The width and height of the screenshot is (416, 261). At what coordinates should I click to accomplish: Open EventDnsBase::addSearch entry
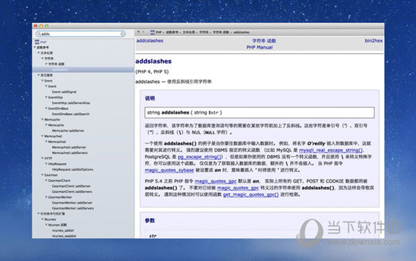(x=71, y=114)
